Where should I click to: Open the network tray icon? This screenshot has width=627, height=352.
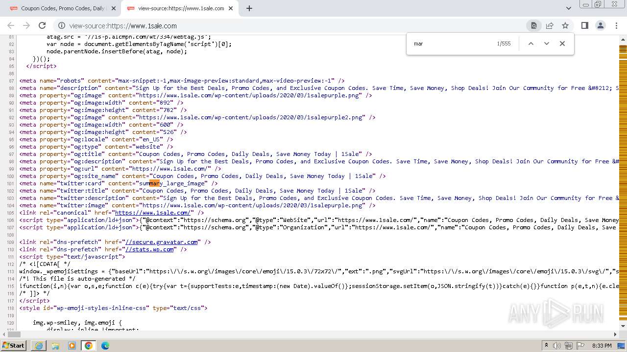point(569,346)
